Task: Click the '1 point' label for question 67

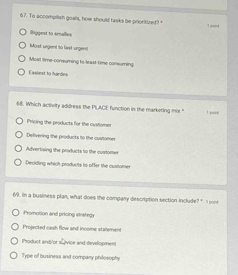Action: click(x=213, y=26)
